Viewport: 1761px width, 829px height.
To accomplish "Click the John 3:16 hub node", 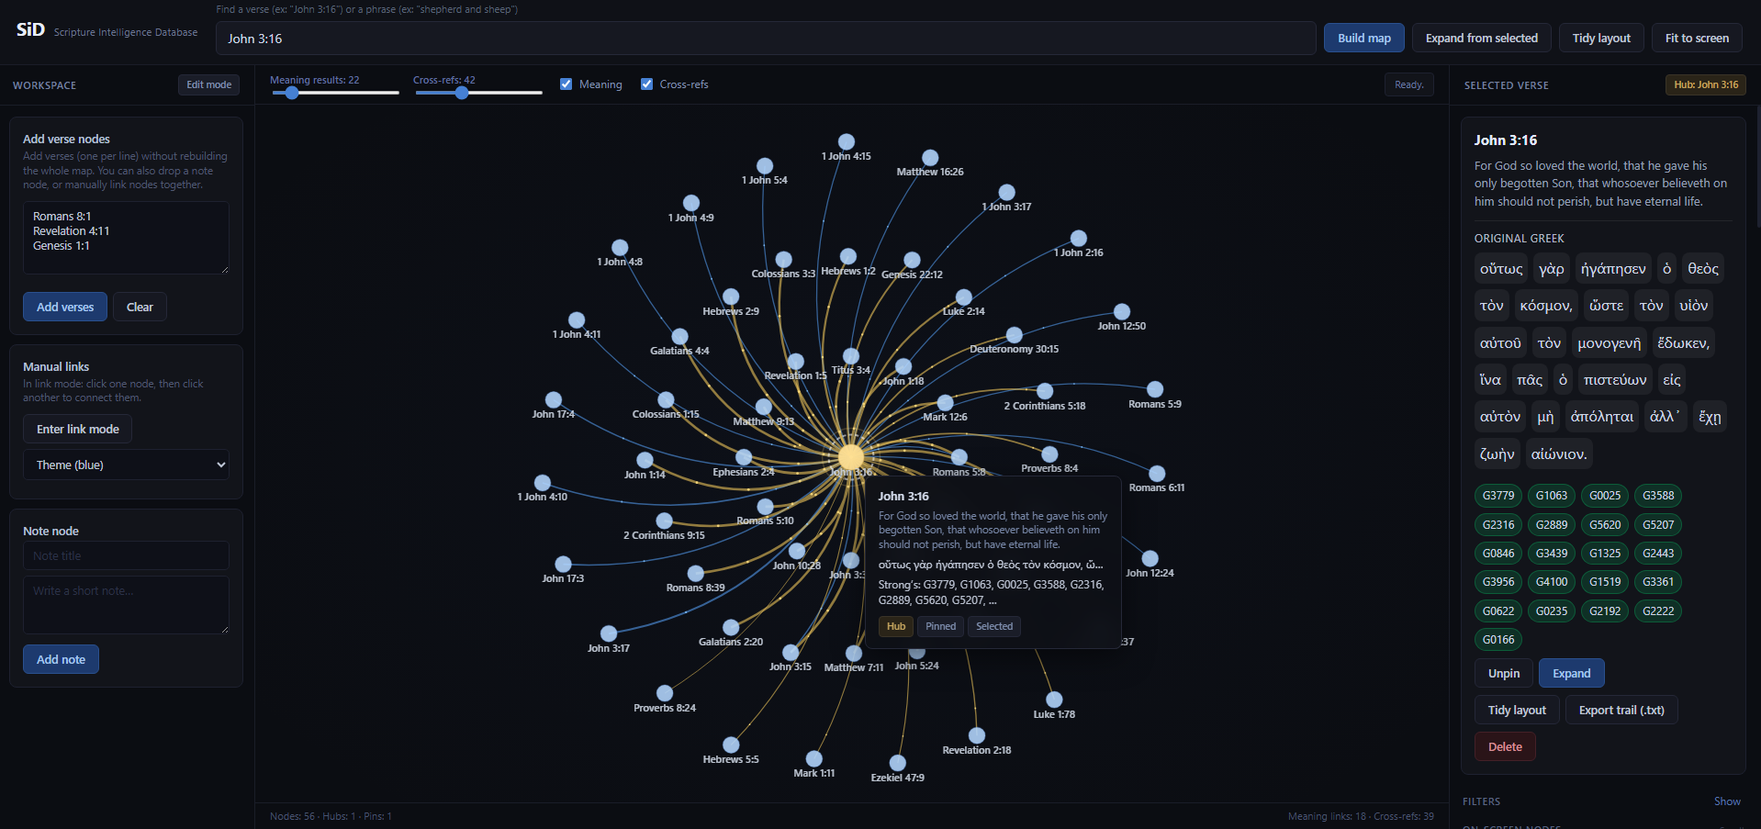I will click(851, 456).
